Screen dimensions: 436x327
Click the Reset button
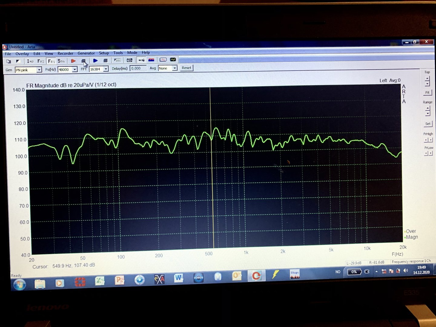tap(187, 68)
